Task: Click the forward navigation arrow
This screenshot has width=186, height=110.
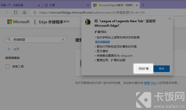Action: (7, 12)
